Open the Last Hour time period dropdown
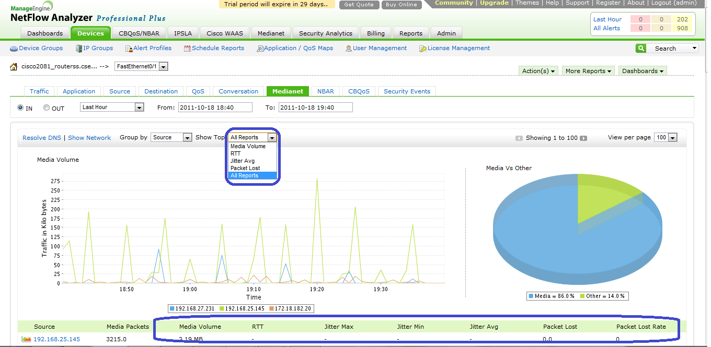711x347 pixels. click(x=140, y=107)
